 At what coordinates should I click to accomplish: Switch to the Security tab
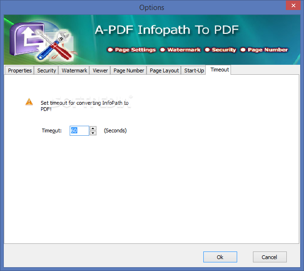click(x=47, y=70)
